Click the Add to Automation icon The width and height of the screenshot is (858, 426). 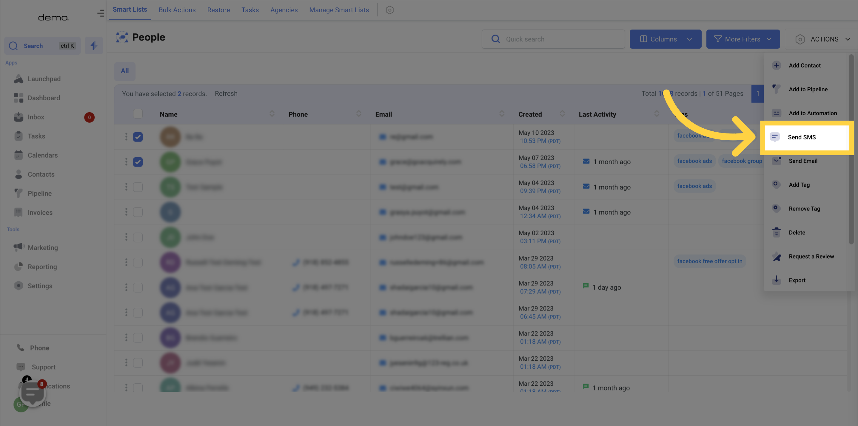[x=777, y=113]
